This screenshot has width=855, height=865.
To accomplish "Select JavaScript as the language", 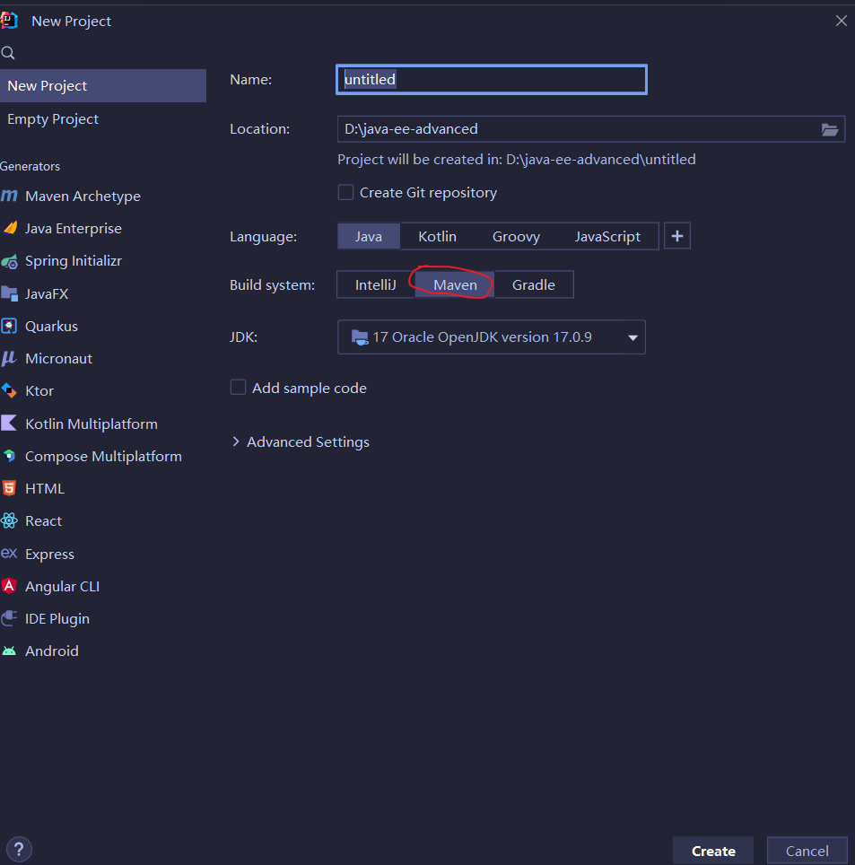I will click(x=607, y=236).
